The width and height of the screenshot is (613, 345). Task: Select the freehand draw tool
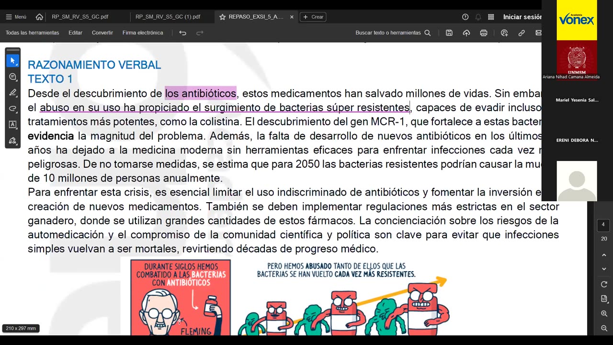click(13, 108)
